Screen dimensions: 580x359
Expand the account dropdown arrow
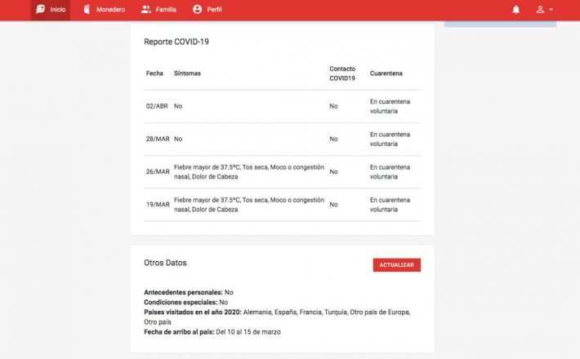point(551,10)
